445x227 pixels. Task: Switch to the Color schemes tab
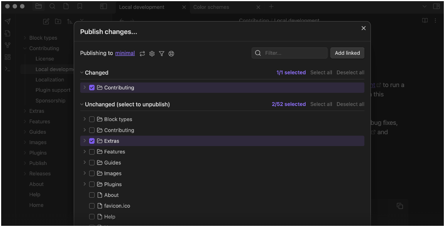point(211,7)
